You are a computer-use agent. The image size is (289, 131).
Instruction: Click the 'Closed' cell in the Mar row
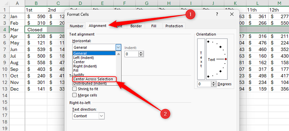36,30
